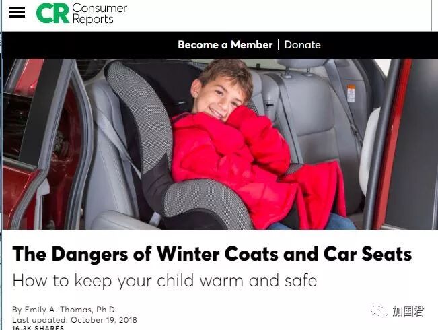
Task: Click the article headline about winter coats
Action: pos(212,254)
